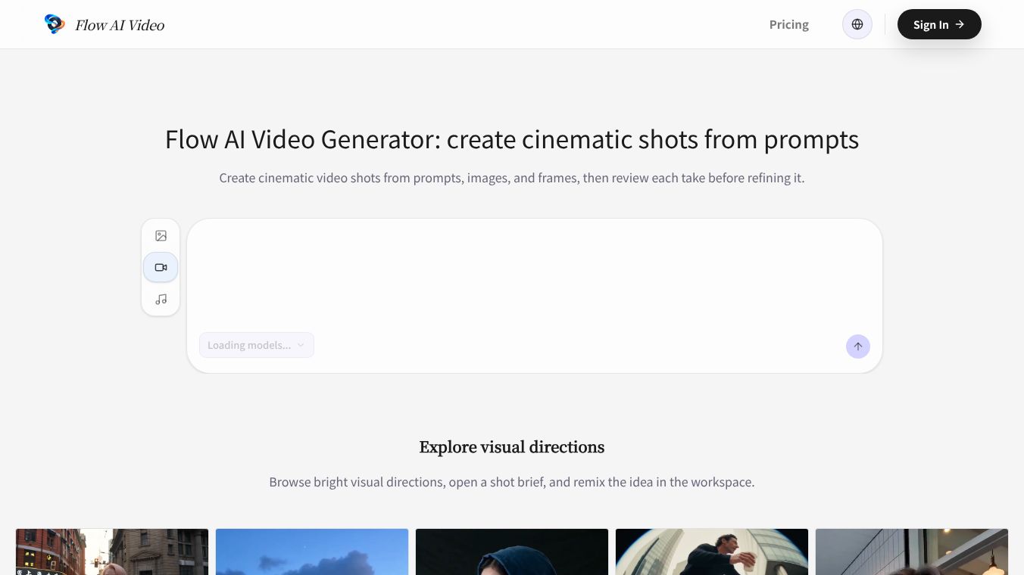1024x575 pixels.
Task: Focus the prompt text area
Action: [535, 276]
